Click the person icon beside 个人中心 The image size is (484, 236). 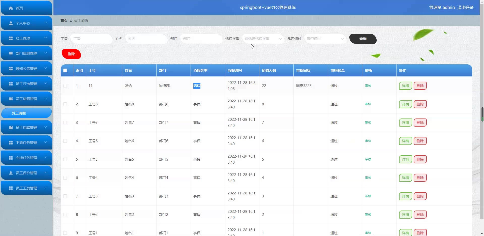11,23
